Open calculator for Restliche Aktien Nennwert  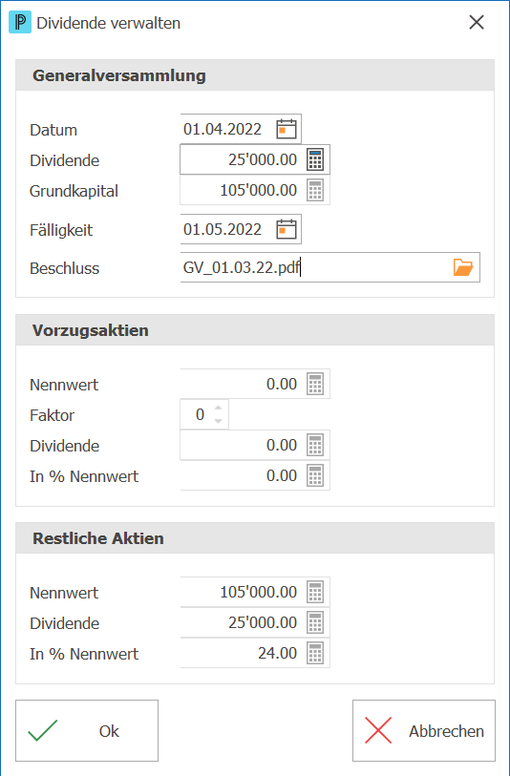(315, 592)
